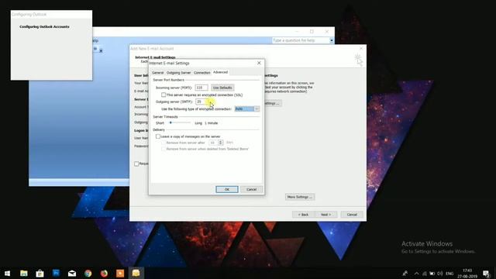Go Back in Add New E-mail Account wizard
Viewport: 496px width, 279px height.
[303, 215]
